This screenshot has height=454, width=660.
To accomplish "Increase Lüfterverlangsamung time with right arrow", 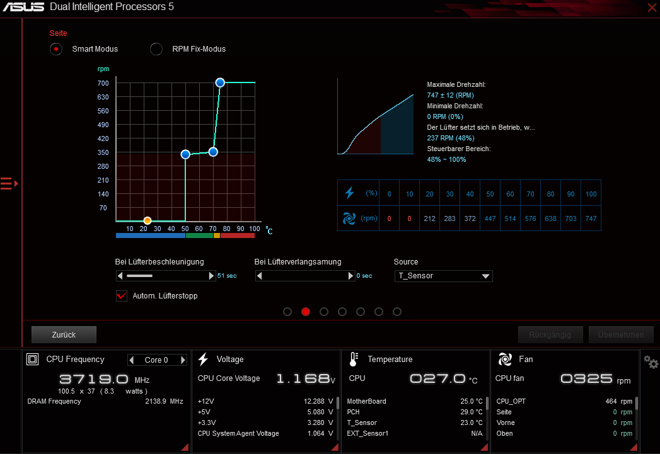I will 350,276.
